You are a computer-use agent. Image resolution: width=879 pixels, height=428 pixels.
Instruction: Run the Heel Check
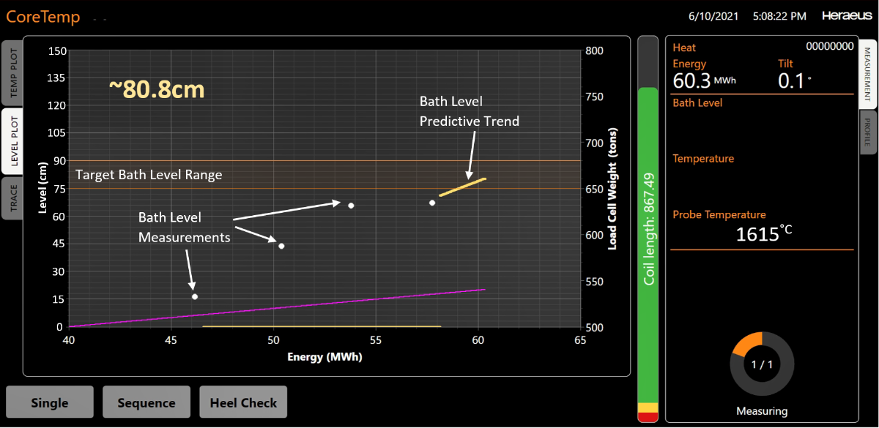tap(243, 402)
